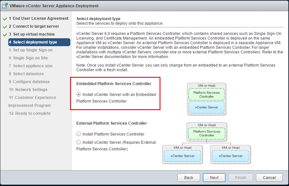The image size is (289, 186).
Task: Click step 10 Network Settings
Action: click(30, 90)
